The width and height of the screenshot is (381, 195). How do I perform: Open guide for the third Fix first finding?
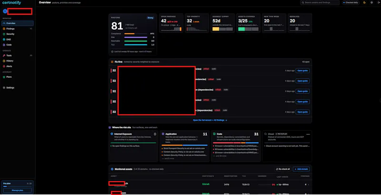pyautogui.click(x=302, y=91)
